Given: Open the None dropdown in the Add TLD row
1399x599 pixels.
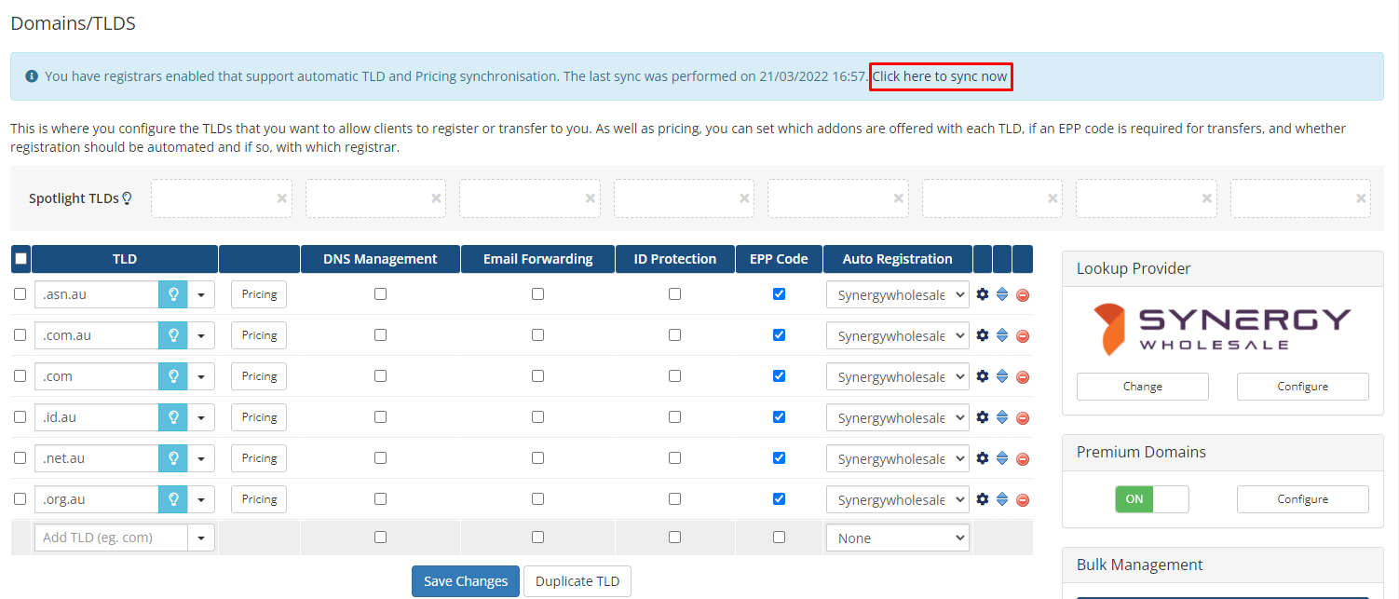Looking at the screenshot, I should [897, 537].
